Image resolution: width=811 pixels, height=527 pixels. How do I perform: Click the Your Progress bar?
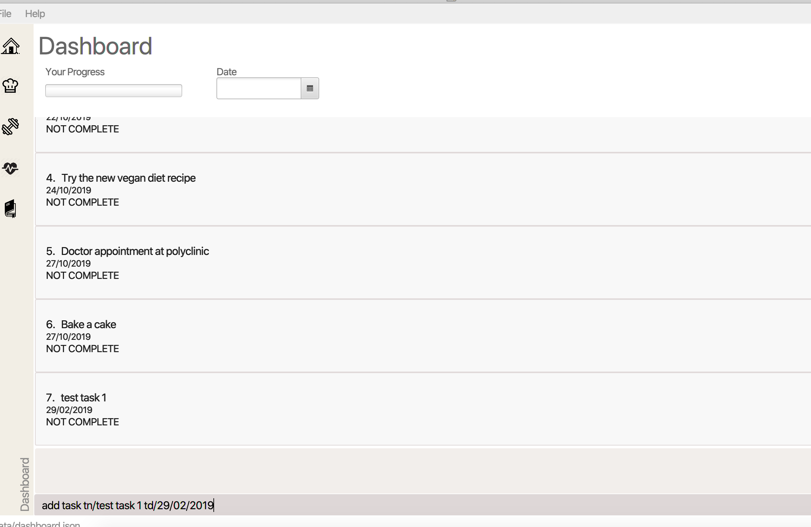tap(113, 91)
